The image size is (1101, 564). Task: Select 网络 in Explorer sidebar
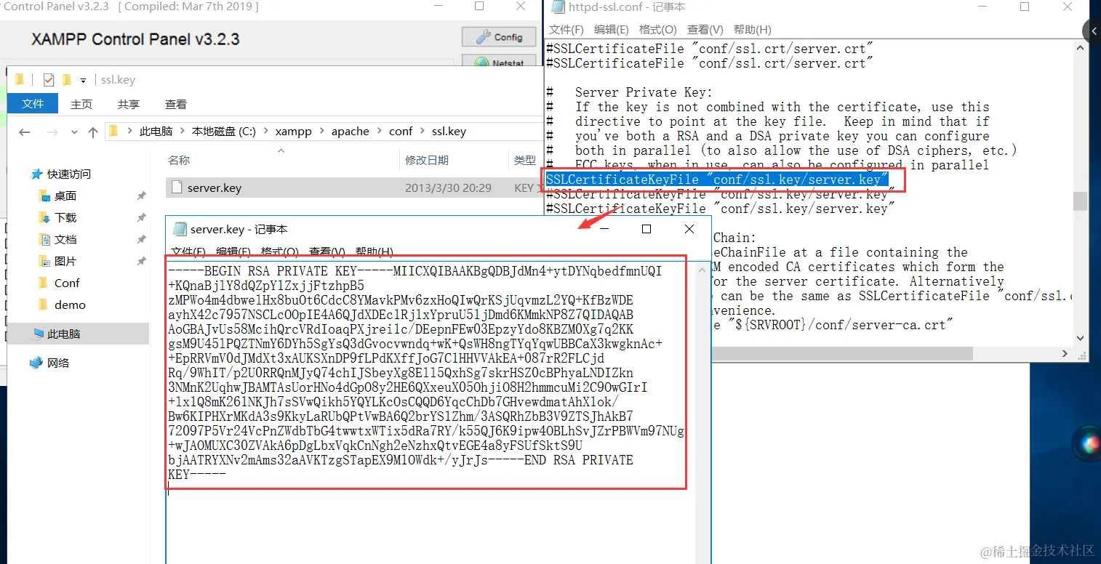point(58,363)
